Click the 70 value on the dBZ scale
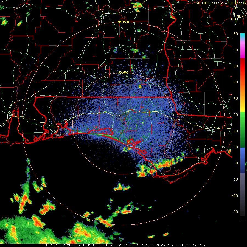247x247 pixels. [x=236, y=50]
